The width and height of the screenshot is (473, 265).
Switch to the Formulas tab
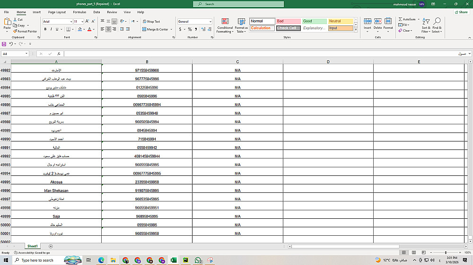pos(79,12)
